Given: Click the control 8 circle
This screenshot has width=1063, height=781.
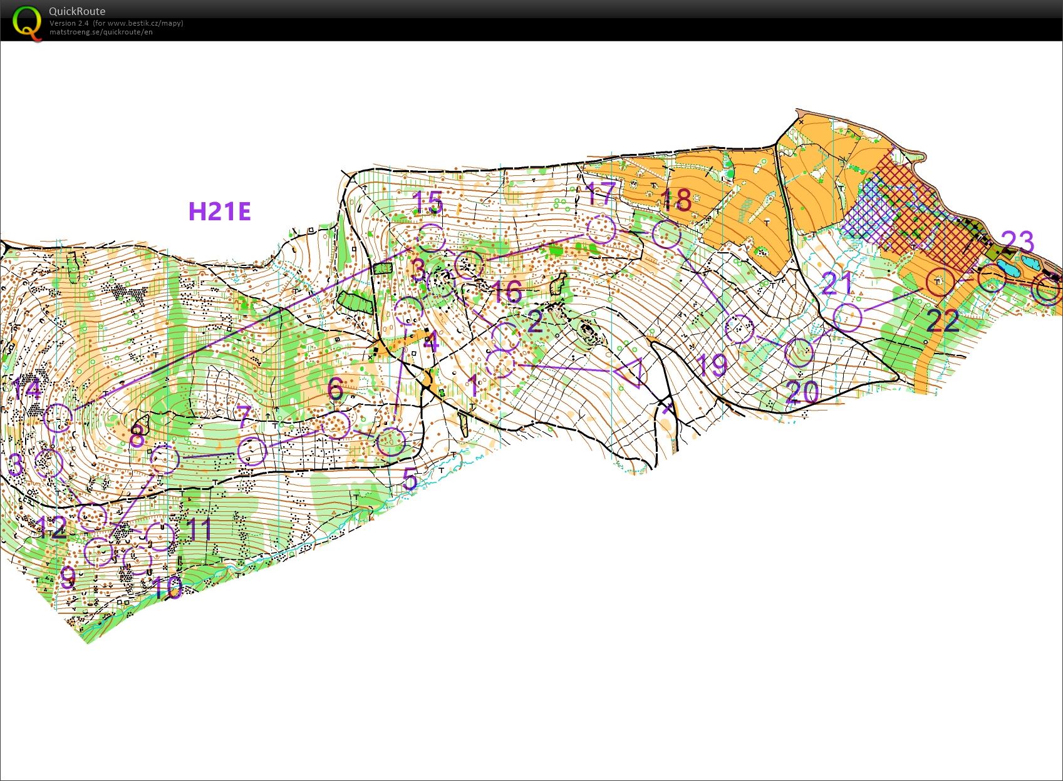Looking at the screenshot, I should [165, 459].
